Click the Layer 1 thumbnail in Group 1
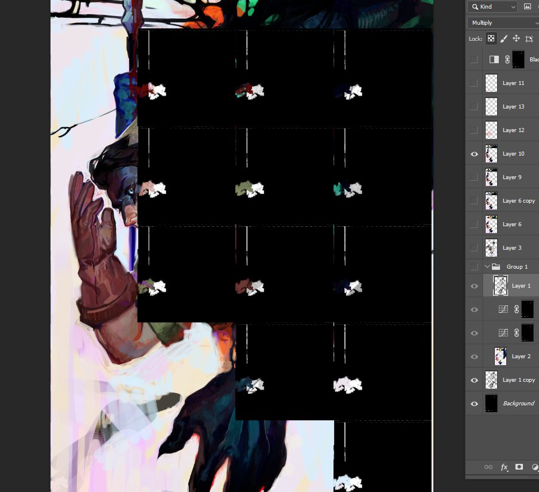This screenshot has width=539, height=492. 500,286
